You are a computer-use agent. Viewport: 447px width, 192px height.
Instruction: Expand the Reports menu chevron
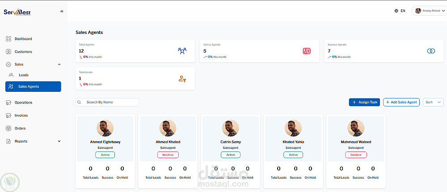pos(59,141)
